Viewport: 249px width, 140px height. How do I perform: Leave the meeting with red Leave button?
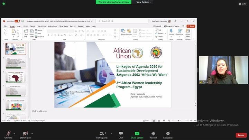click(241, 135)
